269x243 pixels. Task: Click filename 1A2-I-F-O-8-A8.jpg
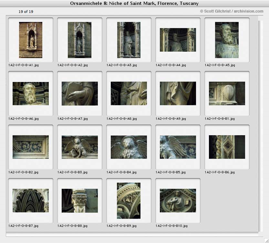(122, 119)
